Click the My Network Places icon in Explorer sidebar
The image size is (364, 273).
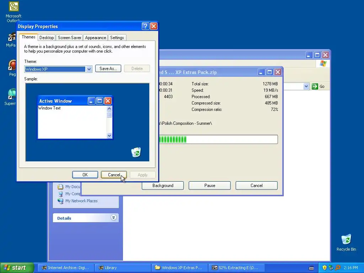60,201
